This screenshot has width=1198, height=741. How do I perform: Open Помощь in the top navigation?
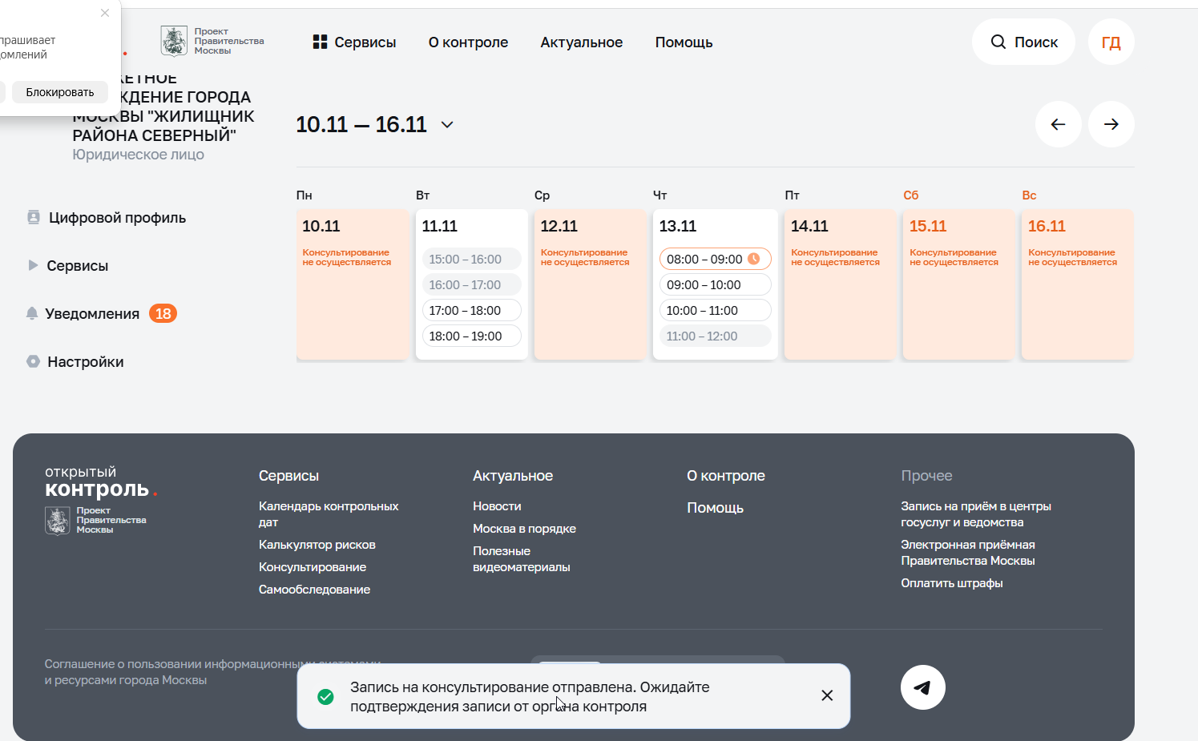click(684, 42)
